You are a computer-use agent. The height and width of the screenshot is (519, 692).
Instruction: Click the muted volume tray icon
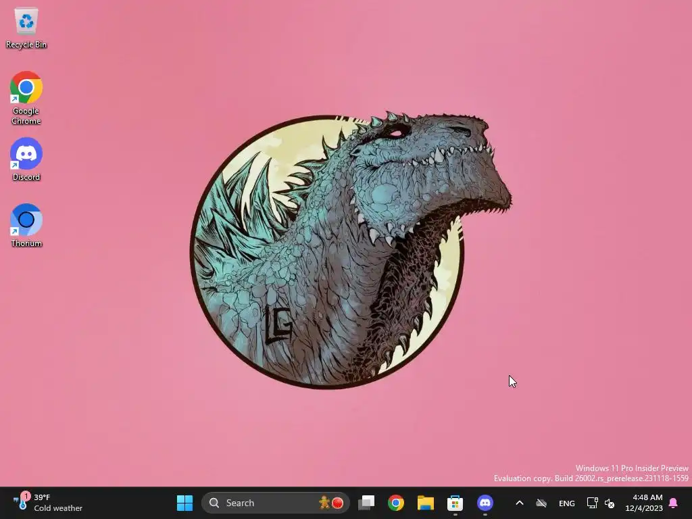[610, 503]
